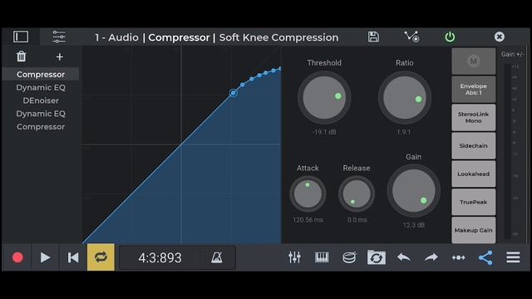Click the metronome icon

click(x=217, y=257)
